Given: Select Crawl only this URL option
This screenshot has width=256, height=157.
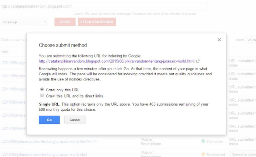Looking at the screenshot, I should coord(42,90).
